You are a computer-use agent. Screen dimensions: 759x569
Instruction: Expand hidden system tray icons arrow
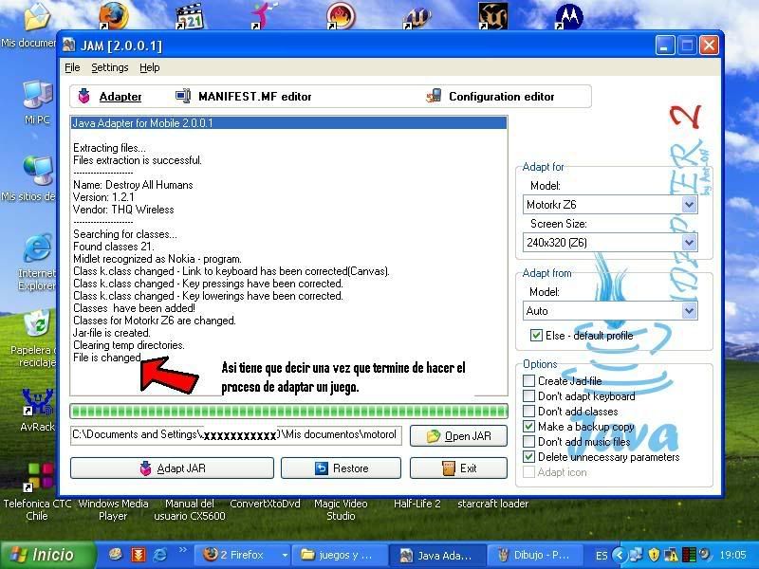pyautogui.click(x=620, y=555)
